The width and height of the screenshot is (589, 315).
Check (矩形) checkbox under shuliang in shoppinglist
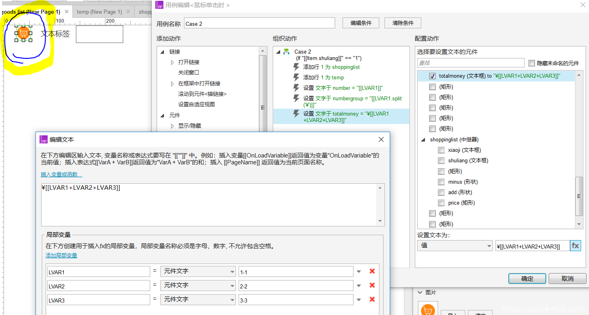tap(441, 171)
